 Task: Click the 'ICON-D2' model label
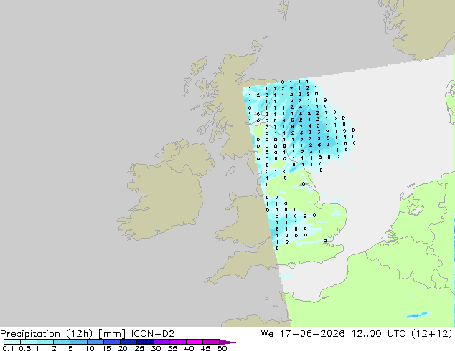pos(153,334)
